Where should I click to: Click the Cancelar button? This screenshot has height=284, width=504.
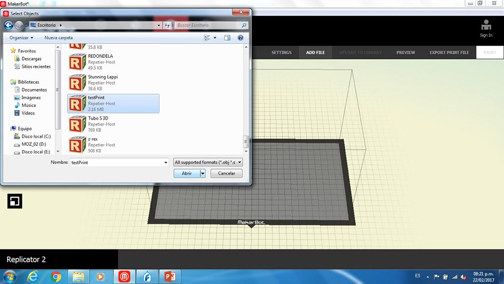(226, 173)
